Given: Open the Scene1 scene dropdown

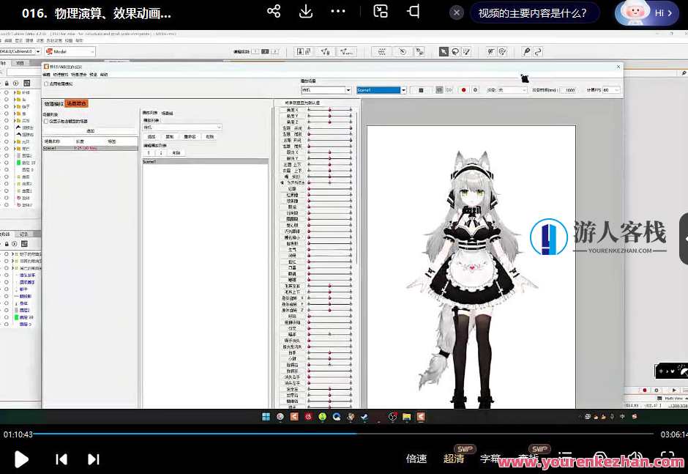Looking at the screenshot, I should (x=381, y=89).
